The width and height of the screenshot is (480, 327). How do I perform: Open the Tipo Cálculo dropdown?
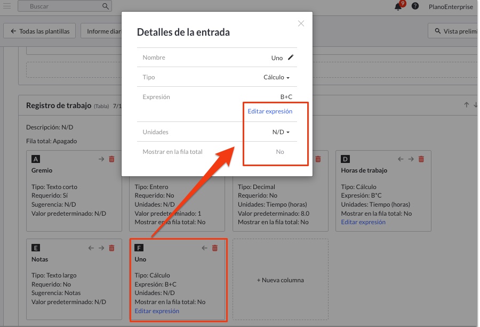pyautogui.click(x=276, y=77)
